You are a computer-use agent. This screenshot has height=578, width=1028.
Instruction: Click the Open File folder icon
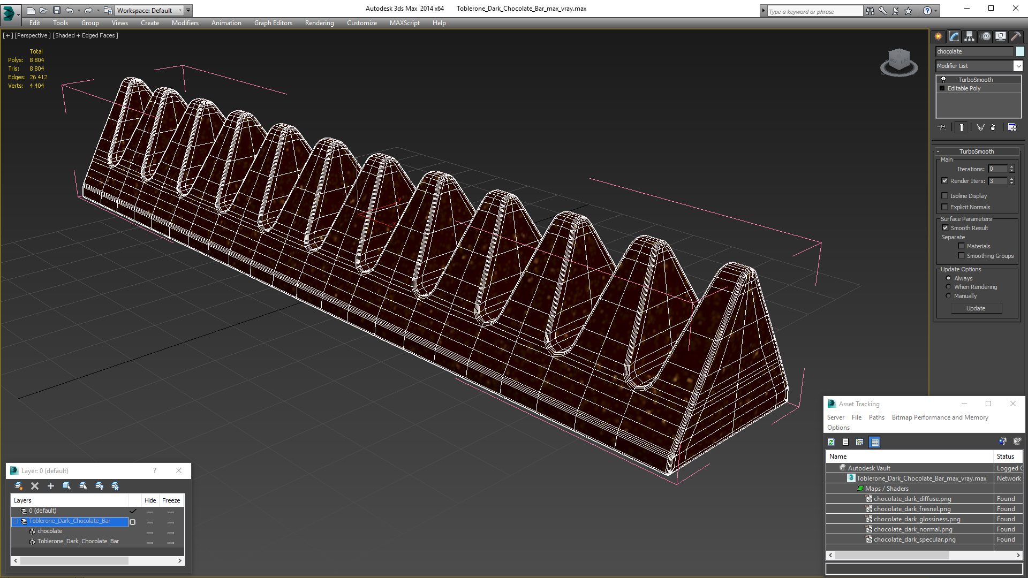(x=44, y=10)
